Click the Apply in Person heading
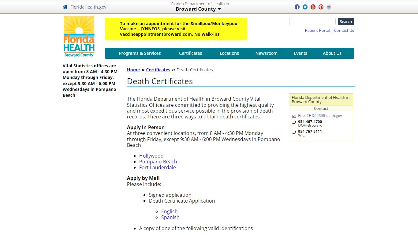 point(146,127)
